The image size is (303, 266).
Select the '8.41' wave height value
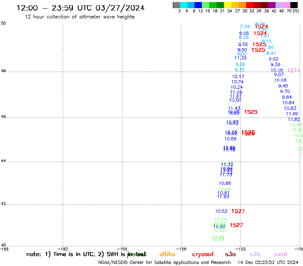click(x=271, y=53)
